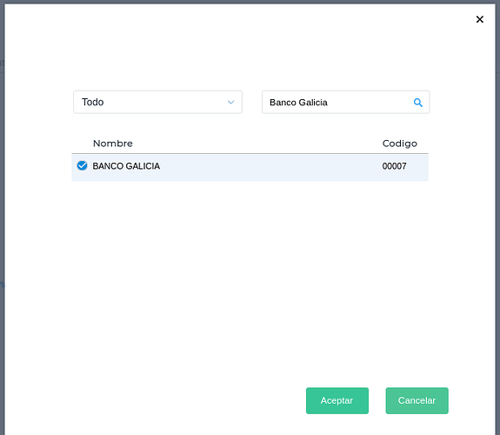Select the BANCO GALICIA name text
Screen dimensions: 500x435
coord(126,166)
